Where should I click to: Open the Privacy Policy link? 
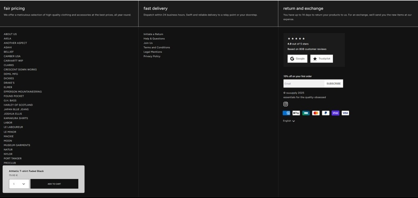click(x=152, y=56)
